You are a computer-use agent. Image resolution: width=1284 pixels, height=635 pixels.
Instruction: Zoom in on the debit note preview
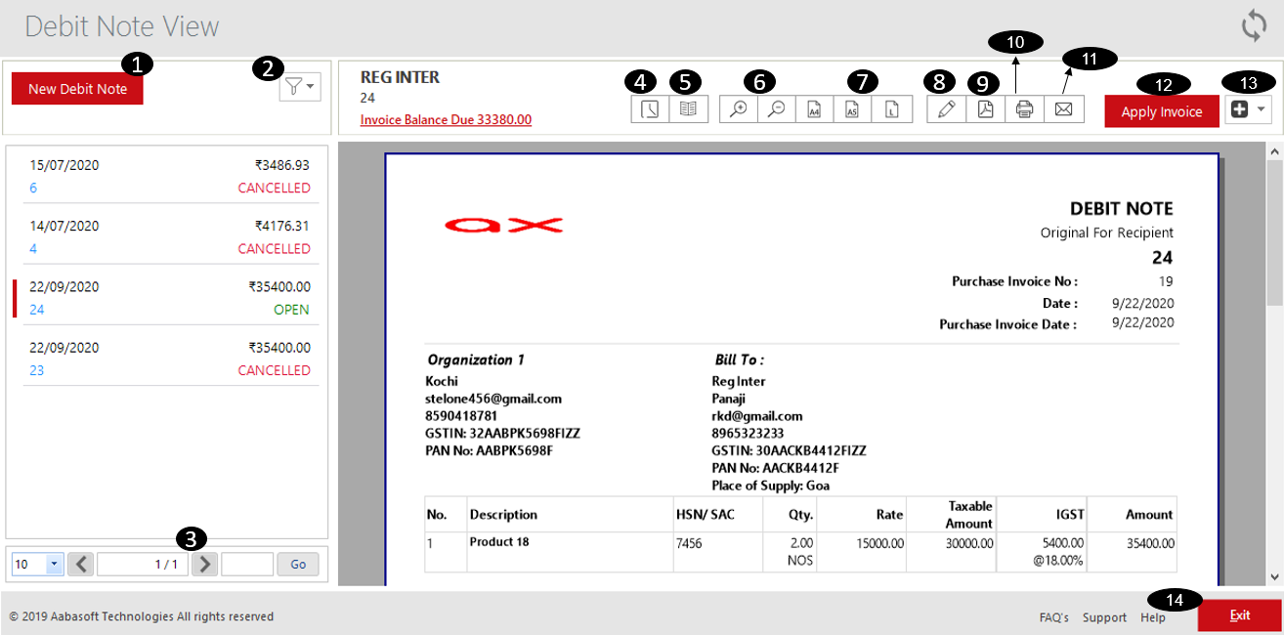(738, 108)
